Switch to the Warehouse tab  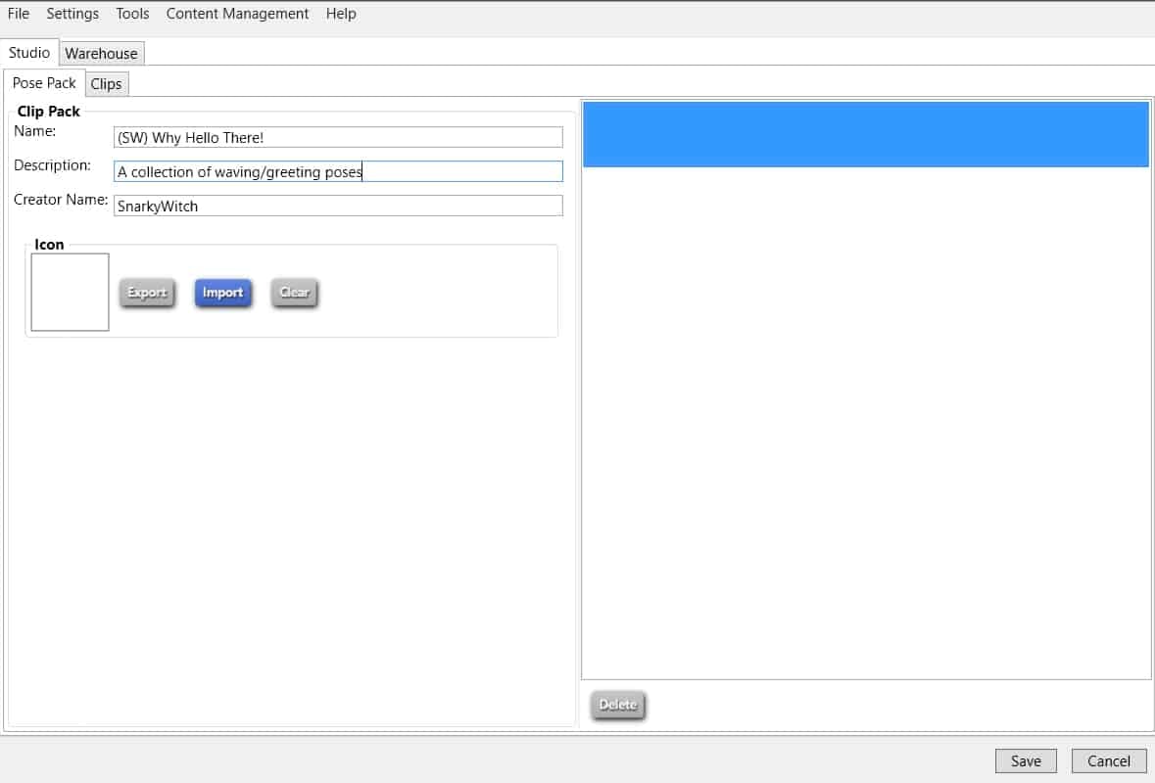point(102,53)
